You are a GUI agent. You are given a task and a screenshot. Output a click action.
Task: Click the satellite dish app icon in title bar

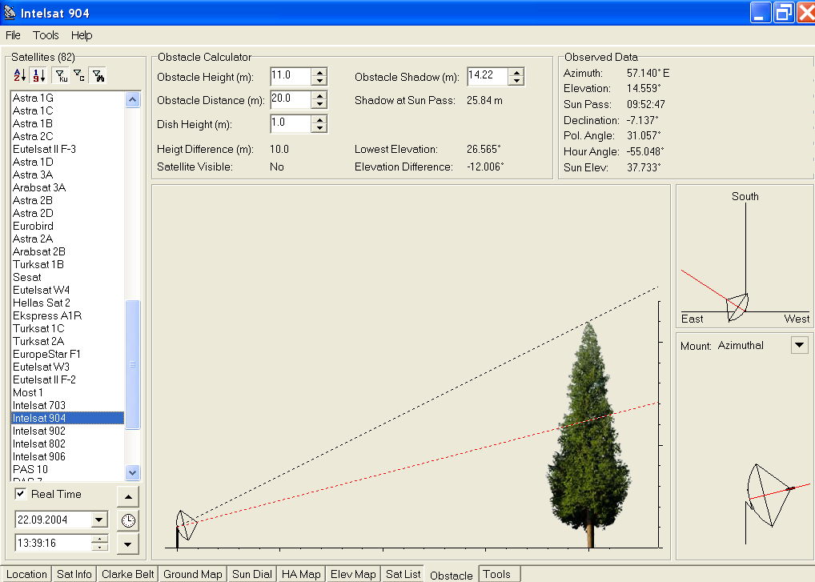click(x=10, y=13)
